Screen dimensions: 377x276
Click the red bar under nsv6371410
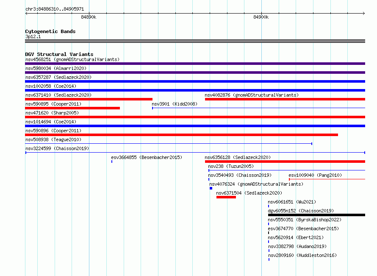[x=89, y=99]
